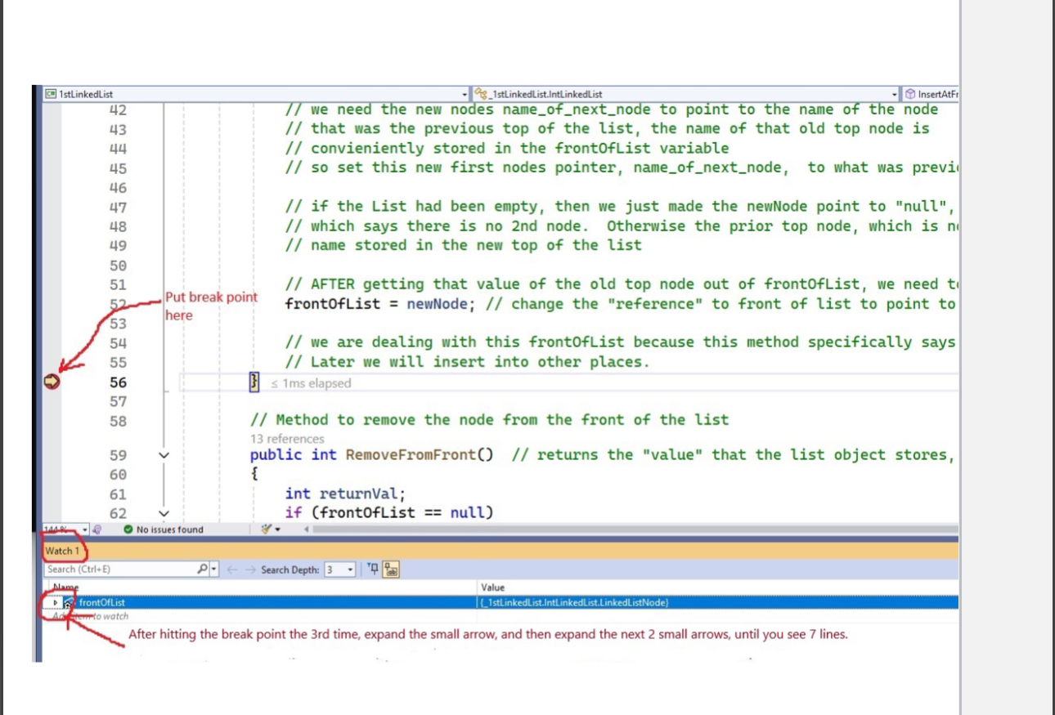Toggle the show-raw-values 'ab' icon in Watch toolbar

click(391, 570)
